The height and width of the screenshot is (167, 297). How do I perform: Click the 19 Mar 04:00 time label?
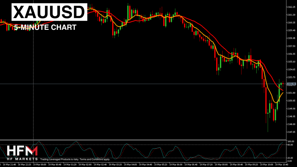click(130, 164)
